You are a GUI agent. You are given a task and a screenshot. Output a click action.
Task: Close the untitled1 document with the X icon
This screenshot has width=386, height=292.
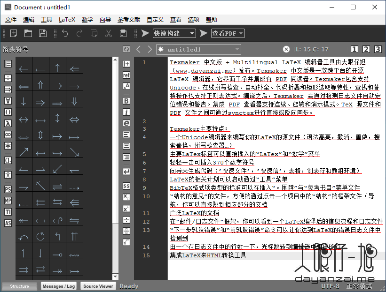pyautogui.click(x=286, y=49)
